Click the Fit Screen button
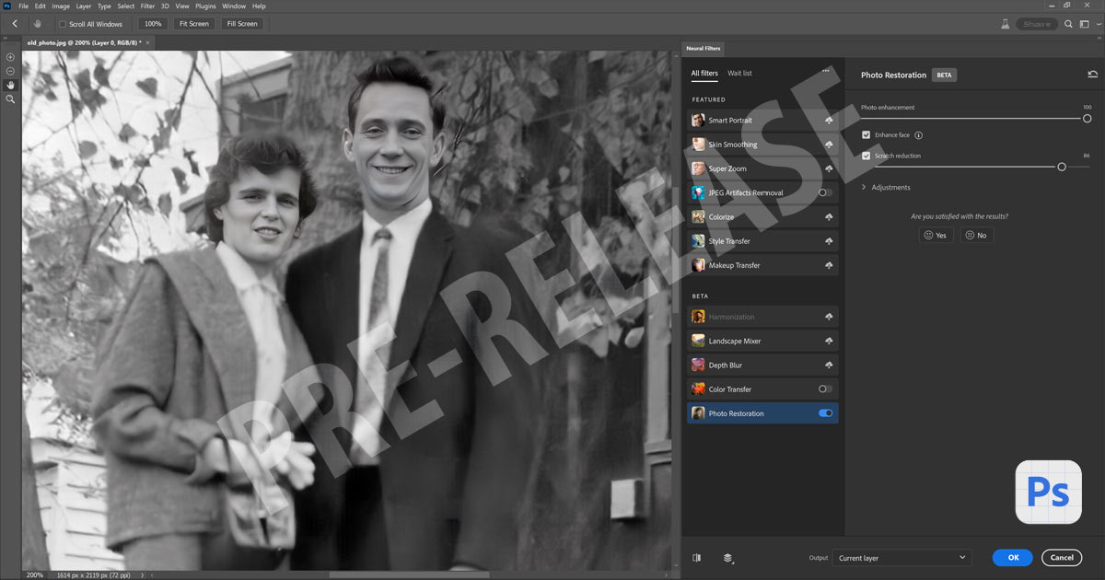 (193, 23)
